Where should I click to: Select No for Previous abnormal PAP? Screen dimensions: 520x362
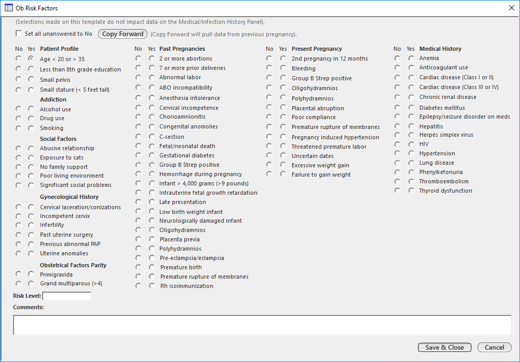pos(18,244)
